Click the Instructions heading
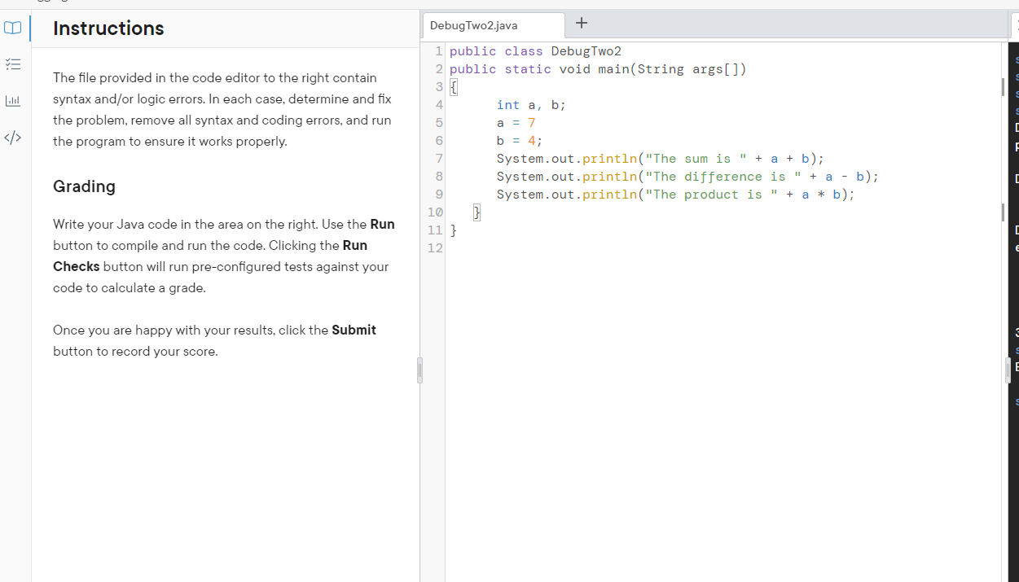 pos(108,28)
